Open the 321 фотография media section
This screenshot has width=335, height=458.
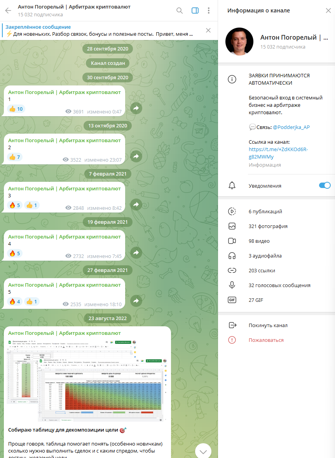click(268, 226)
